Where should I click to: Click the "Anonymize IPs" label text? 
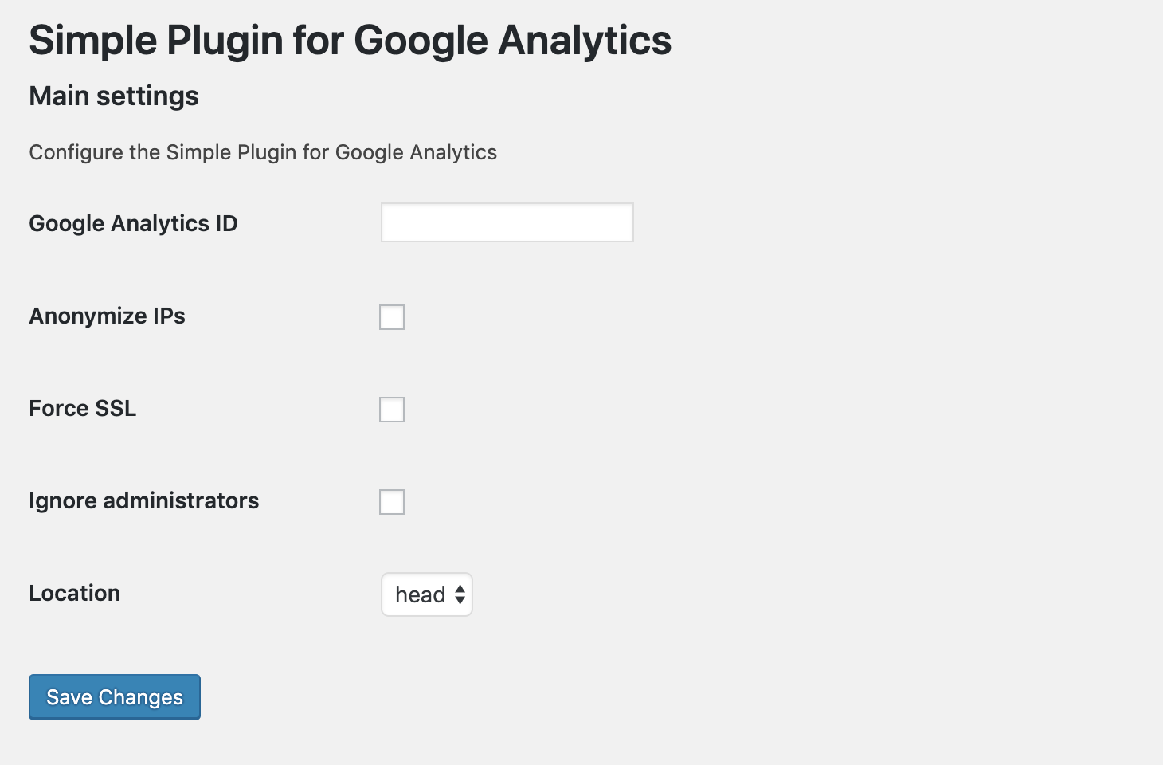(107, 316)
